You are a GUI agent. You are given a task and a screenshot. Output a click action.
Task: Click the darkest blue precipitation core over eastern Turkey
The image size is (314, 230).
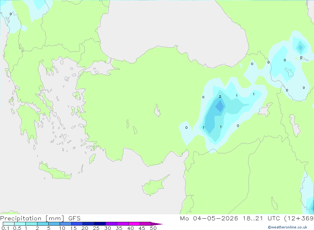pyautogui.click(x=220, y=106)
